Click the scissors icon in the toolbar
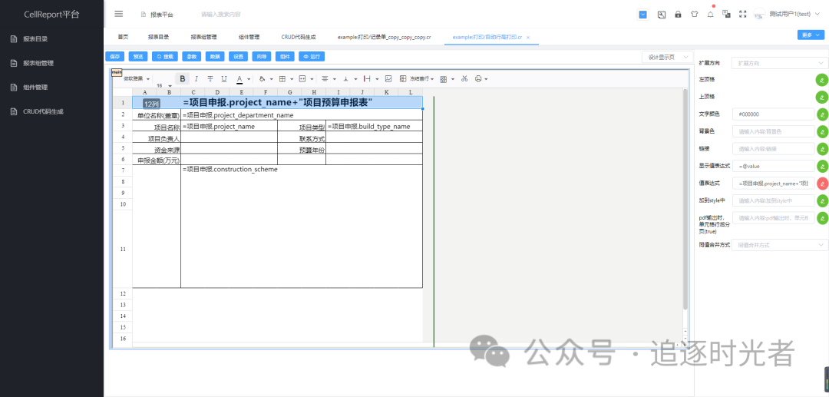 click(x=464, y=78)
